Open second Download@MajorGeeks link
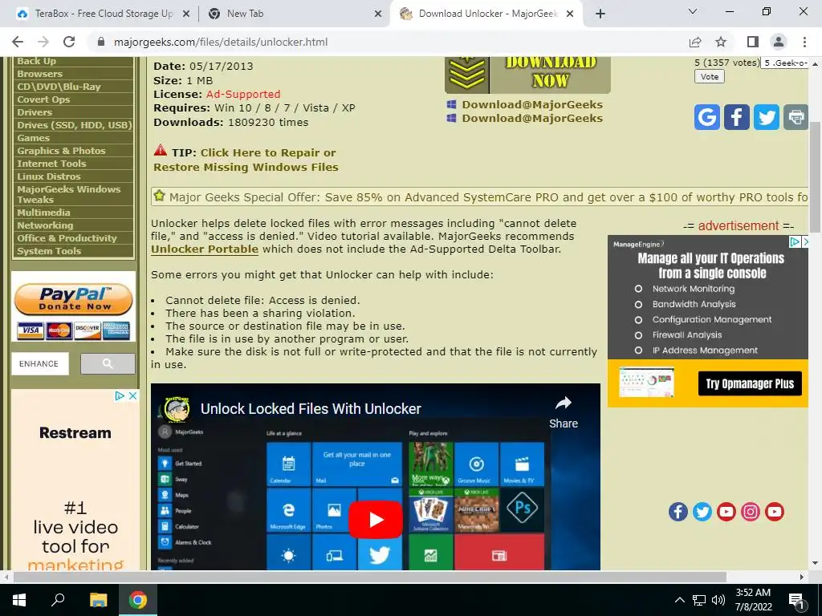 coord(532,119)
